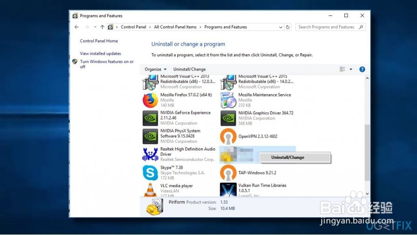Navigate to All Control Panel Items breadcrumb
417x235 pixels.
175,27
